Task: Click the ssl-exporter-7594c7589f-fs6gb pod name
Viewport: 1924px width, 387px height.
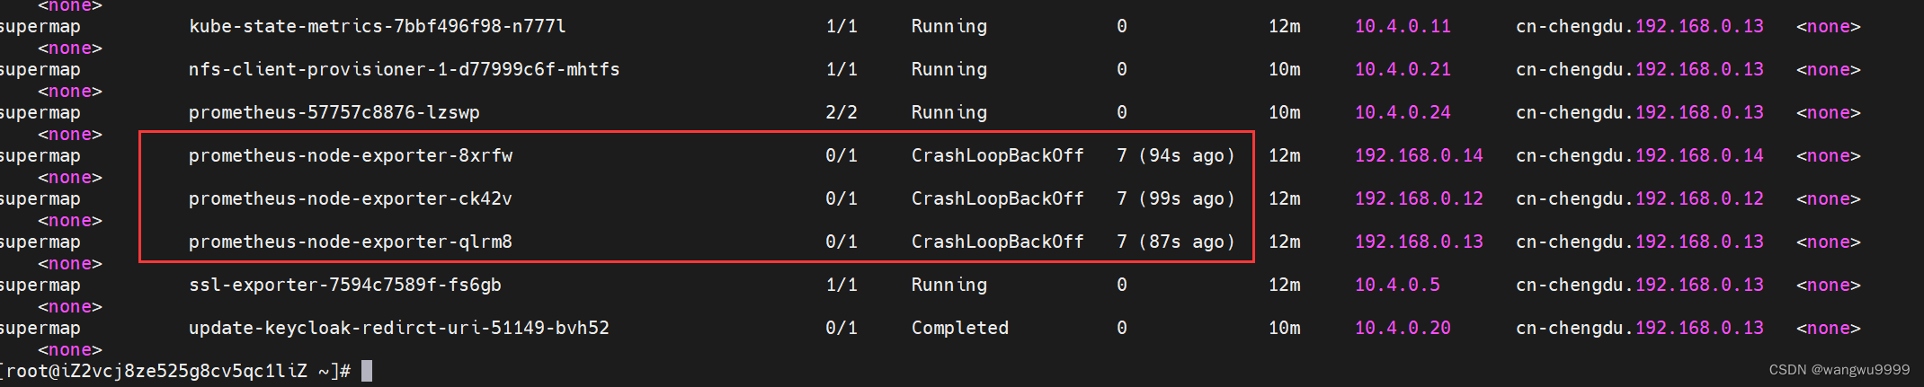Action: 345,285
